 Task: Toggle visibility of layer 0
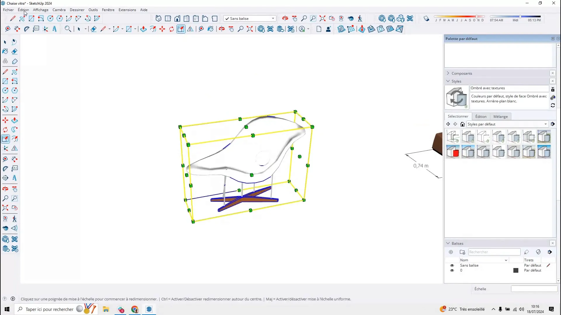point(452,270)
